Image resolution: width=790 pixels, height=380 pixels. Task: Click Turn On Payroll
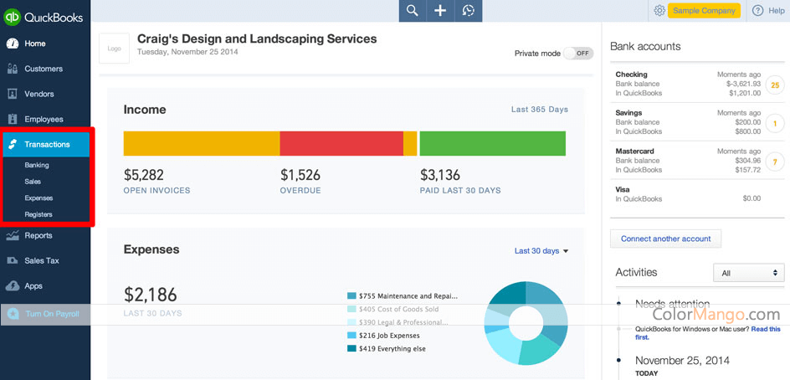click(53, 314)
